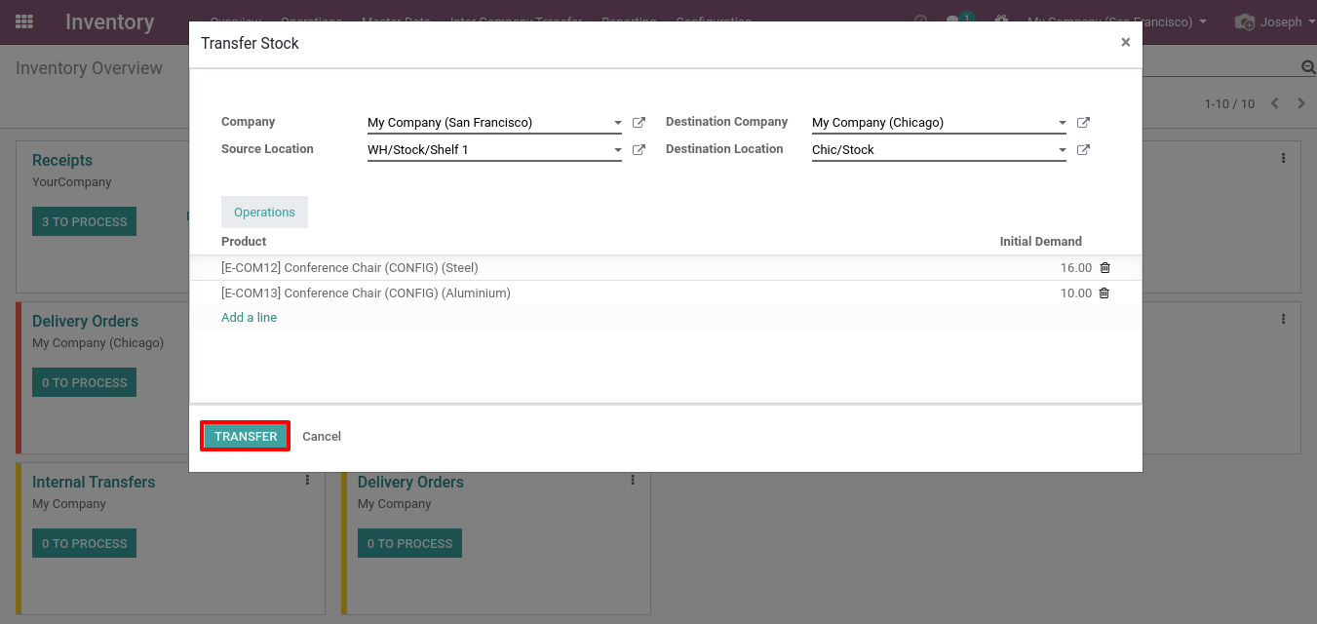Click the Transfer button
1317x624 pixels.
pos(246,437)
